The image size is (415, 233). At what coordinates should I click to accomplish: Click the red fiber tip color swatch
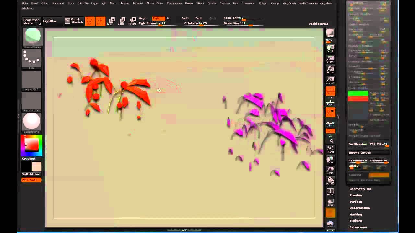point(358,99)
